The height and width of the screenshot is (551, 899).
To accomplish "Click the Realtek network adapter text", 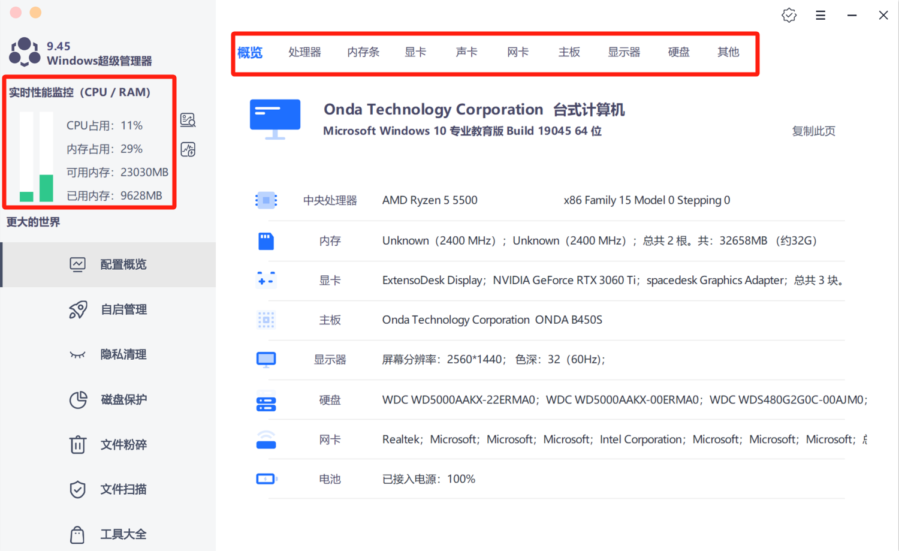I will tap(401, 439).
